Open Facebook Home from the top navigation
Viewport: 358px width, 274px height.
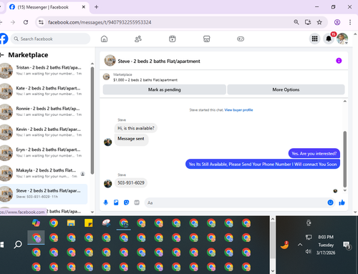[x=104, y=39]
